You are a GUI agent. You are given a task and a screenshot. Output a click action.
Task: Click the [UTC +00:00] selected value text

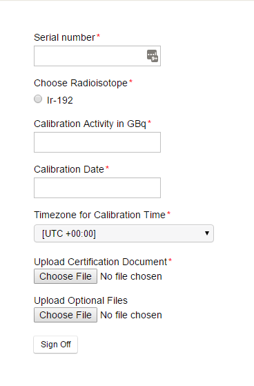pos(69,233)
